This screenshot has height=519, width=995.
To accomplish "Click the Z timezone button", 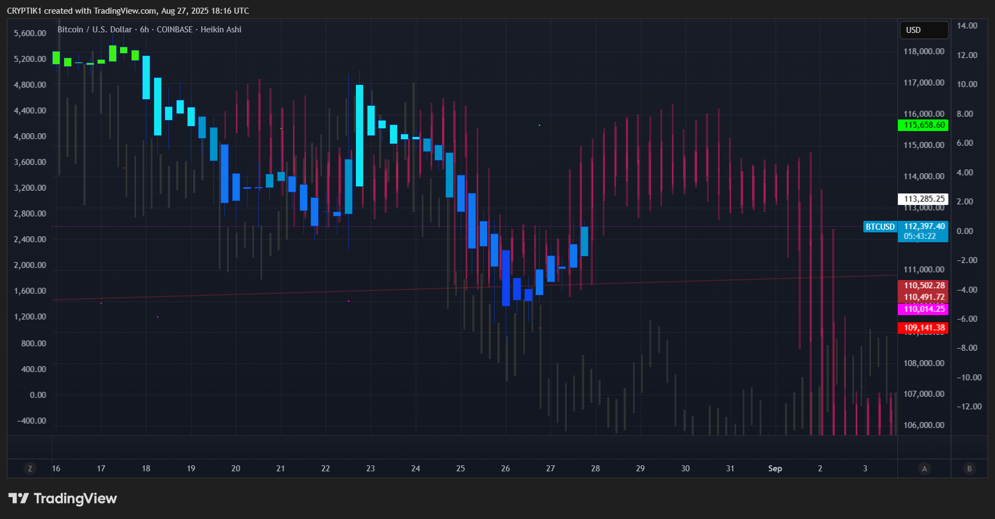I will point(30,469).
